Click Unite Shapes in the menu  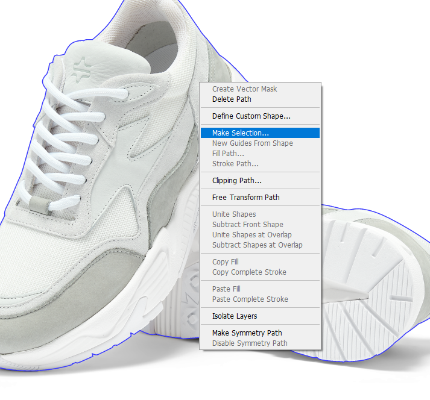pos(234,214)
